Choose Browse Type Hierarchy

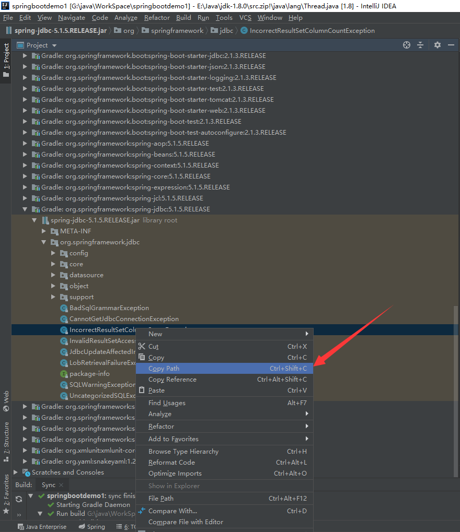224,451
